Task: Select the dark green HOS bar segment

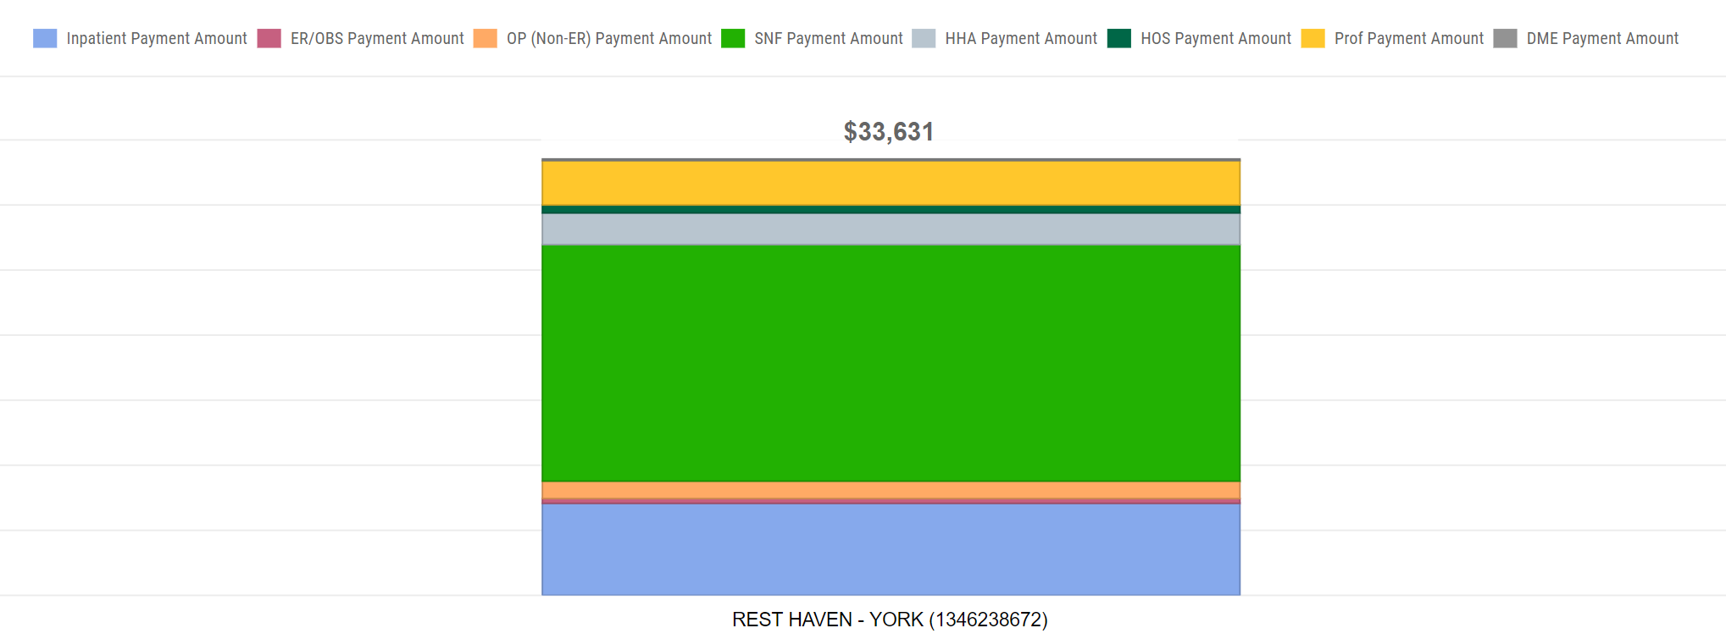Action: coord(891,209)
